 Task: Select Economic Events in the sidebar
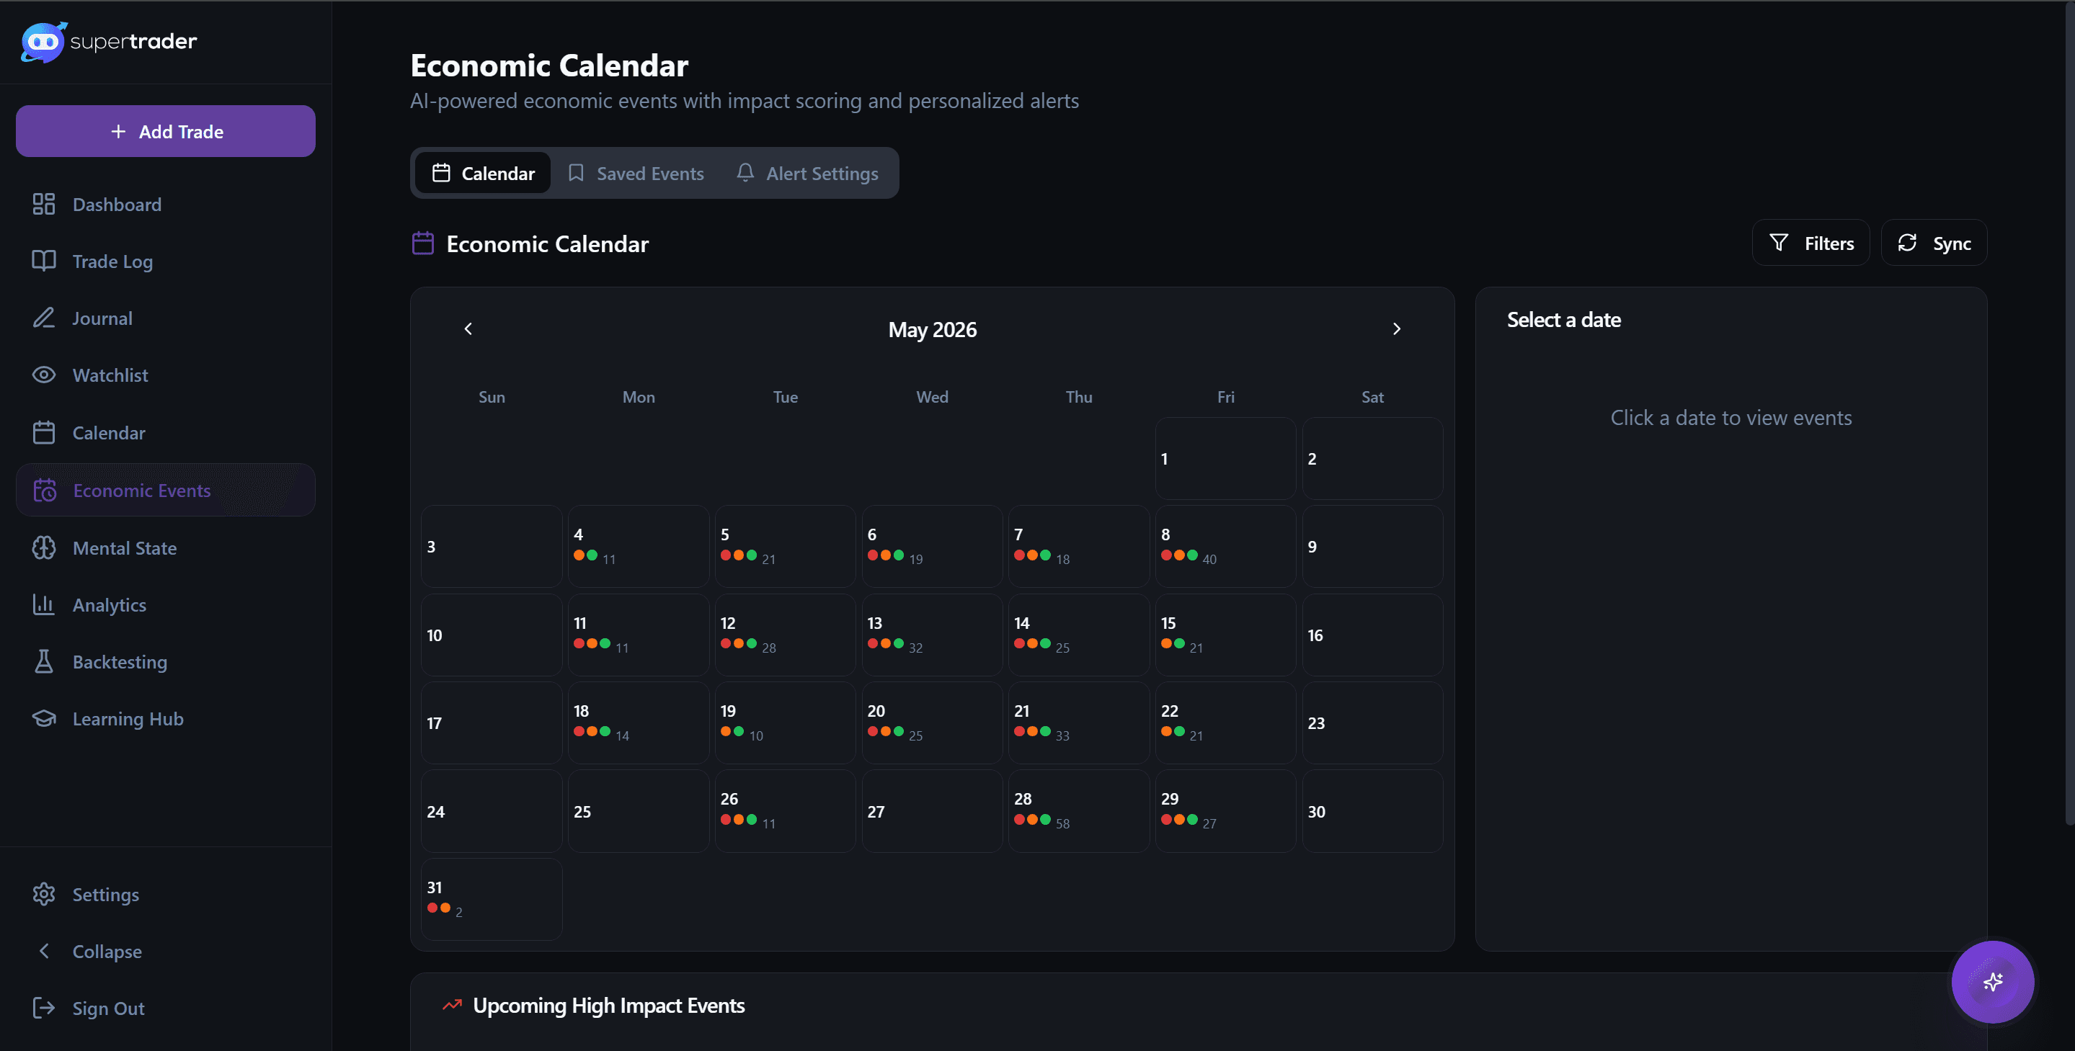pyautogui.click(x=165, y=490)
